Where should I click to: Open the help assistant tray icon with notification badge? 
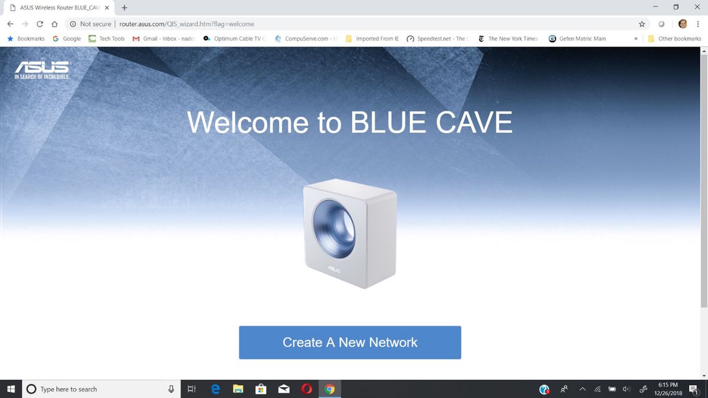point(543,389)
